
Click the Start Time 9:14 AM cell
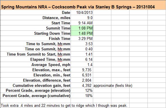[82, 23]
